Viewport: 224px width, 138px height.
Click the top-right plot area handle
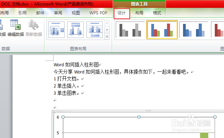[215, 117]
